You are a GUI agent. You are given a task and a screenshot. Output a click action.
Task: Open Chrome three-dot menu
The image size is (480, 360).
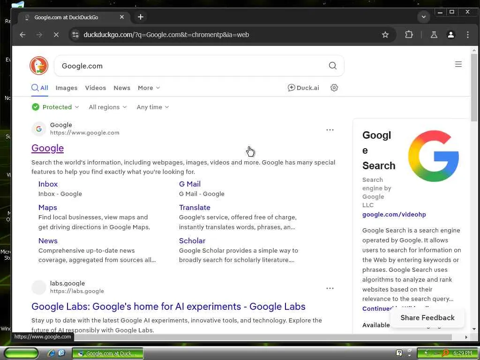point(467,35)
